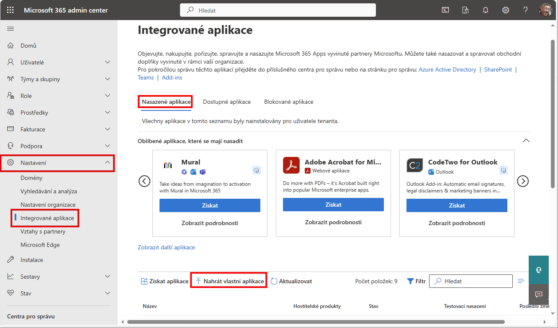The height and width of the screenshot is (328, 558).
Task: Click Získat aplikace toolbar button
Action: coord(165,281)
